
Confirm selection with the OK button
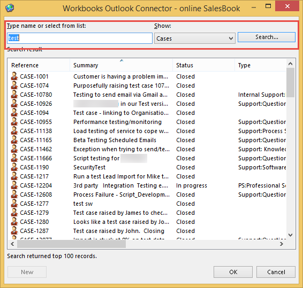(233, 272)
